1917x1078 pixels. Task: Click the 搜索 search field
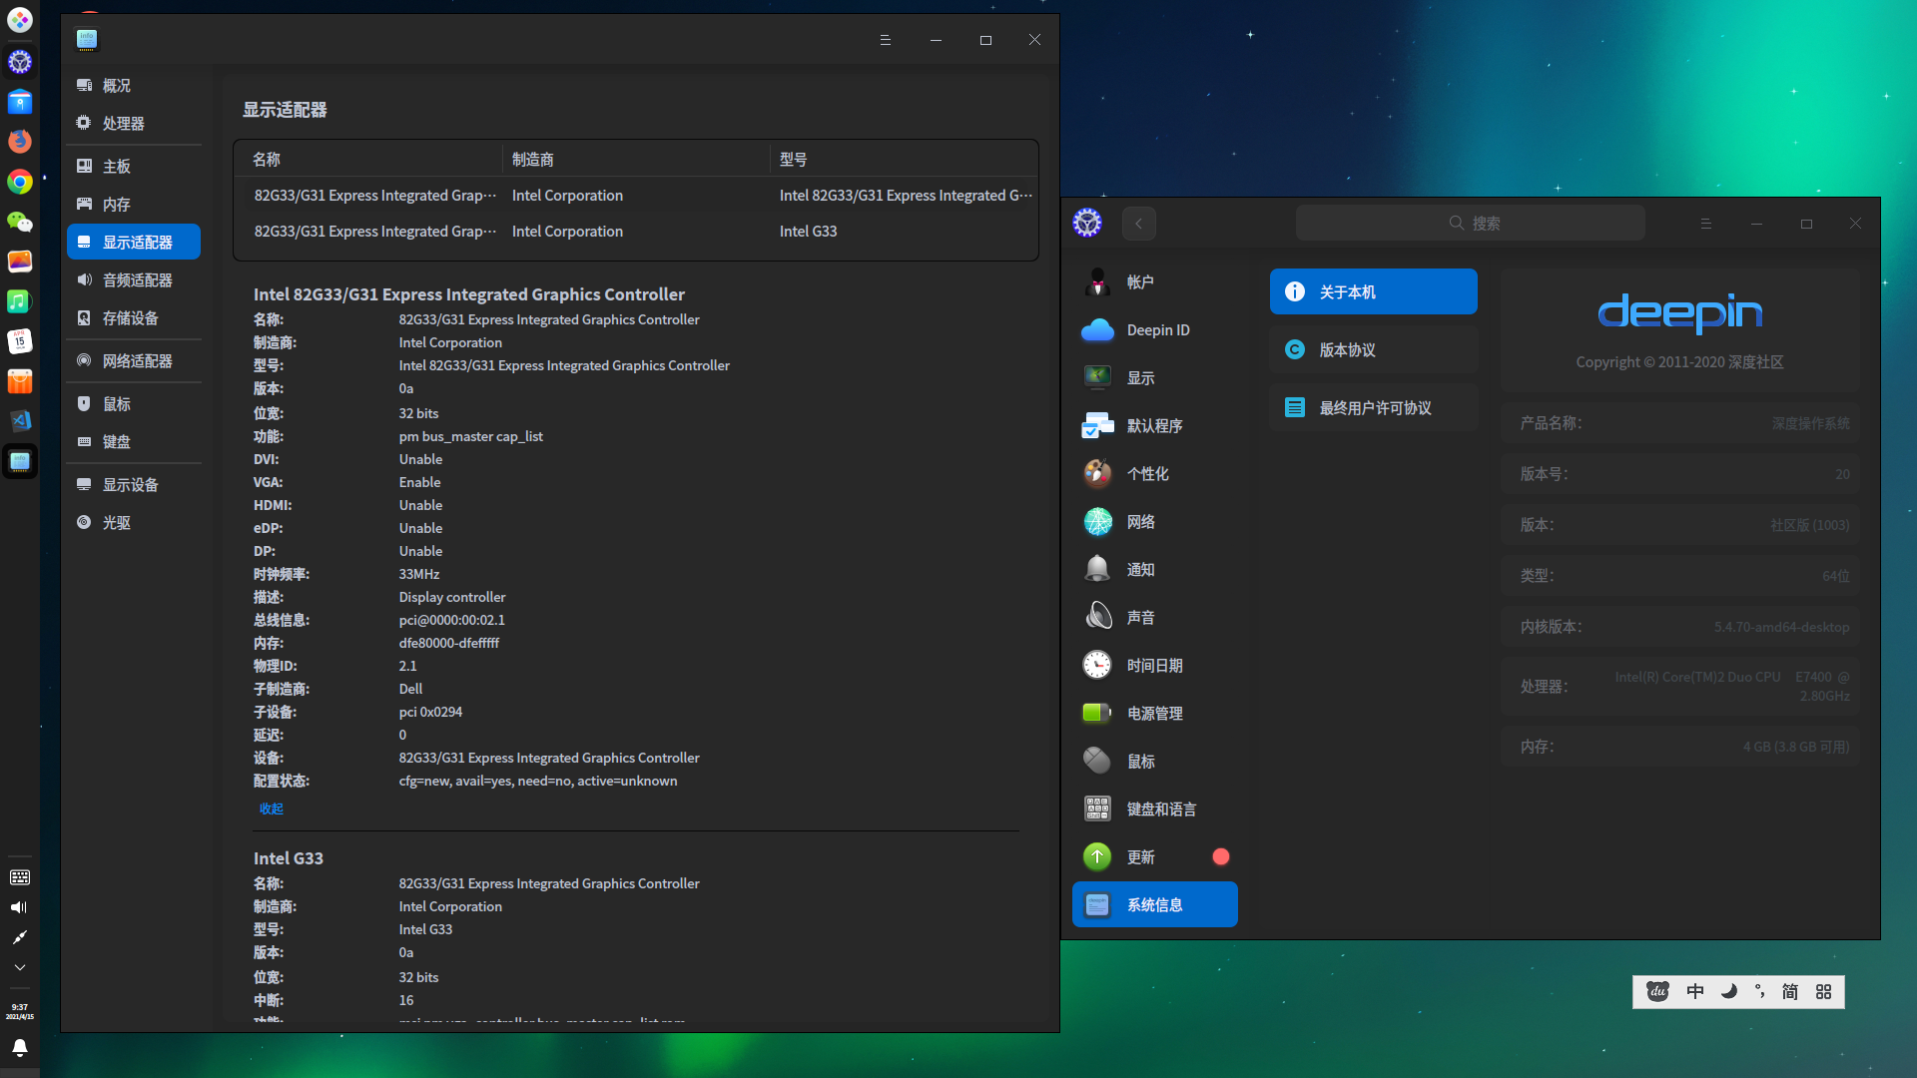point(1470,224)
